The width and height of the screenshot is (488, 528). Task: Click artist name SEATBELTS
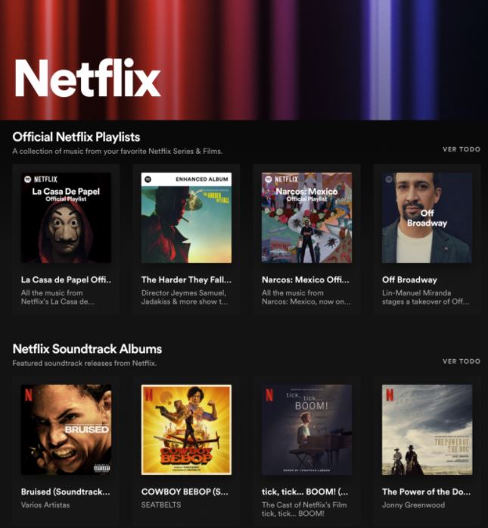pyautogui.click(x=161, y=505)
